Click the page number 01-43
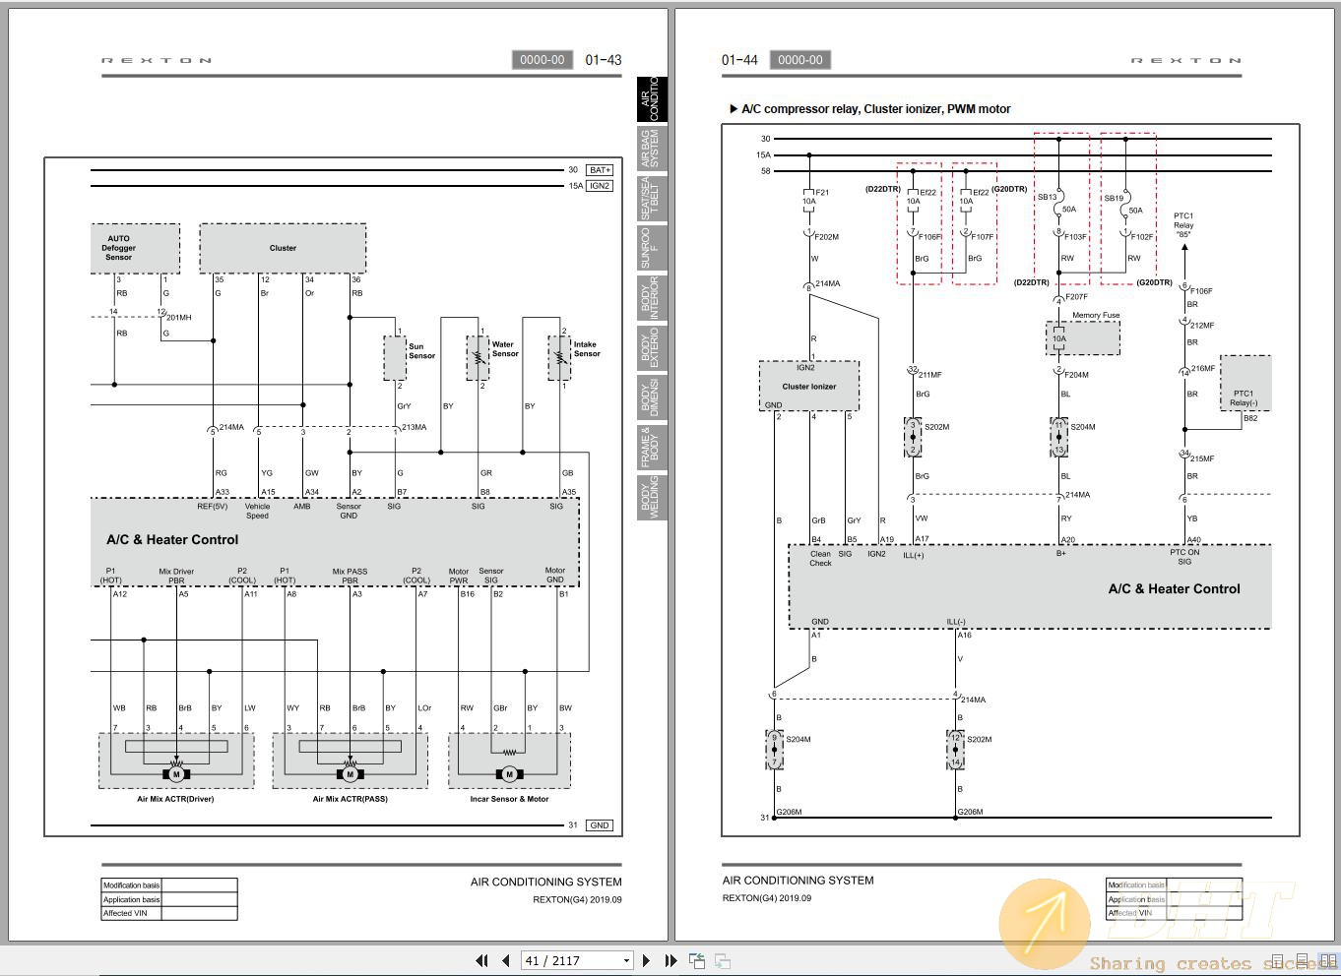This screenshot has height=976, width=1341. click(x=603, y=60)
